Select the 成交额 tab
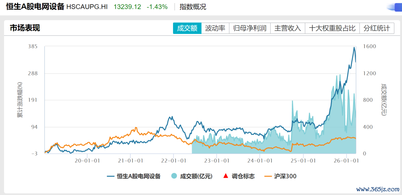The height and width of the screenshot is (195, 402). point(187,28)
